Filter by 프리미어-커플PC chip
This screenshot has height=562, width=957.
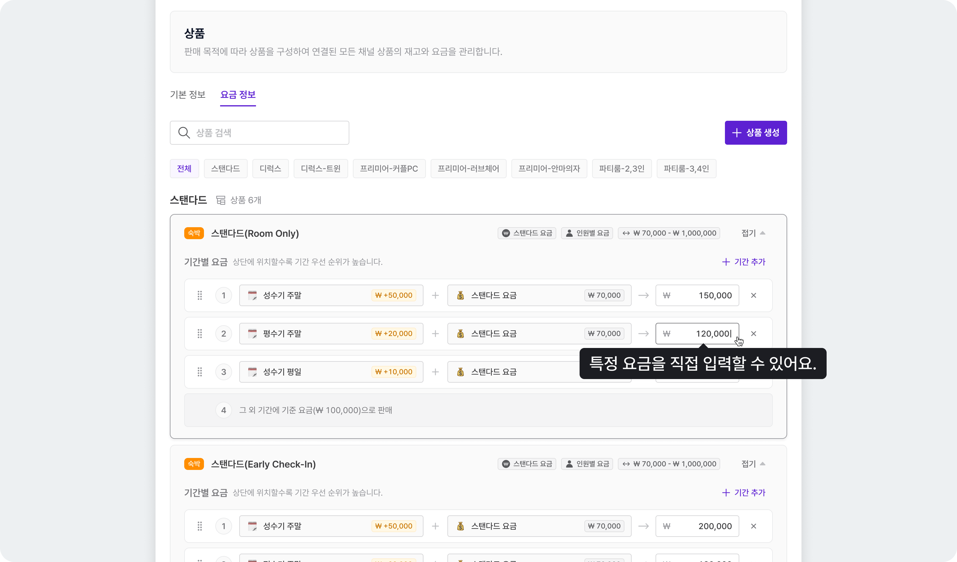coord(389,169)
